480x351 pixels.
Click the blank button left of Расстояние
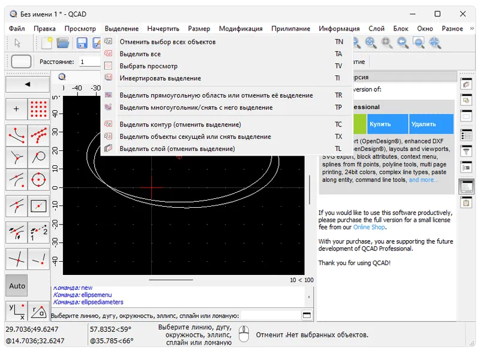(x=21, y=62)
